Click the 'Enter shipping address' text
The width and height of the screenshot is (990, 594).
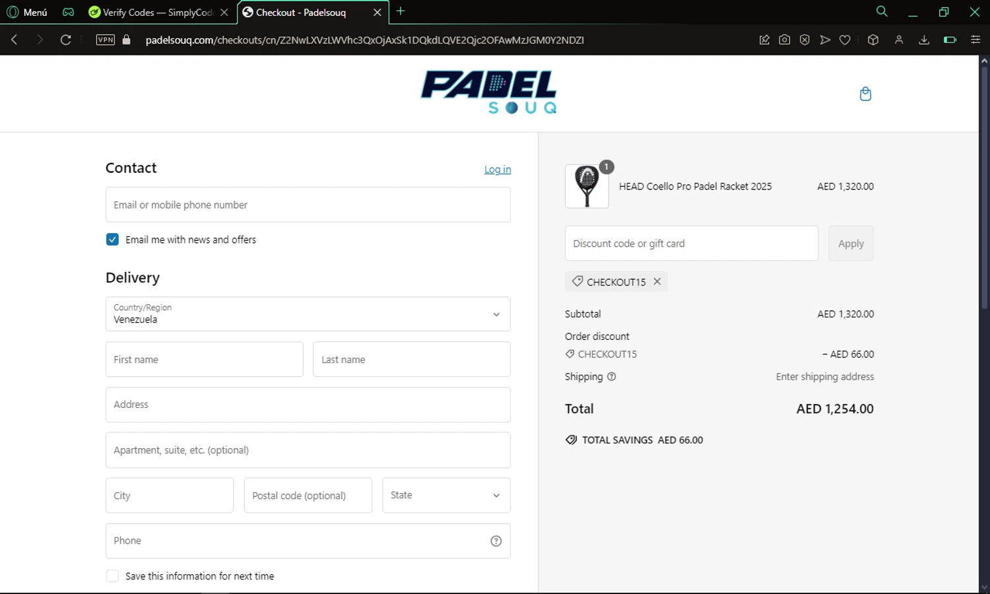[825, 377]
